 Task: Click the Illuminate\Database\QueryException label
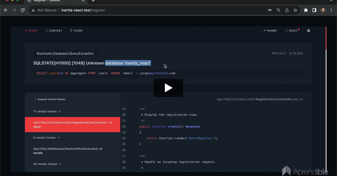tap(65, 54)
